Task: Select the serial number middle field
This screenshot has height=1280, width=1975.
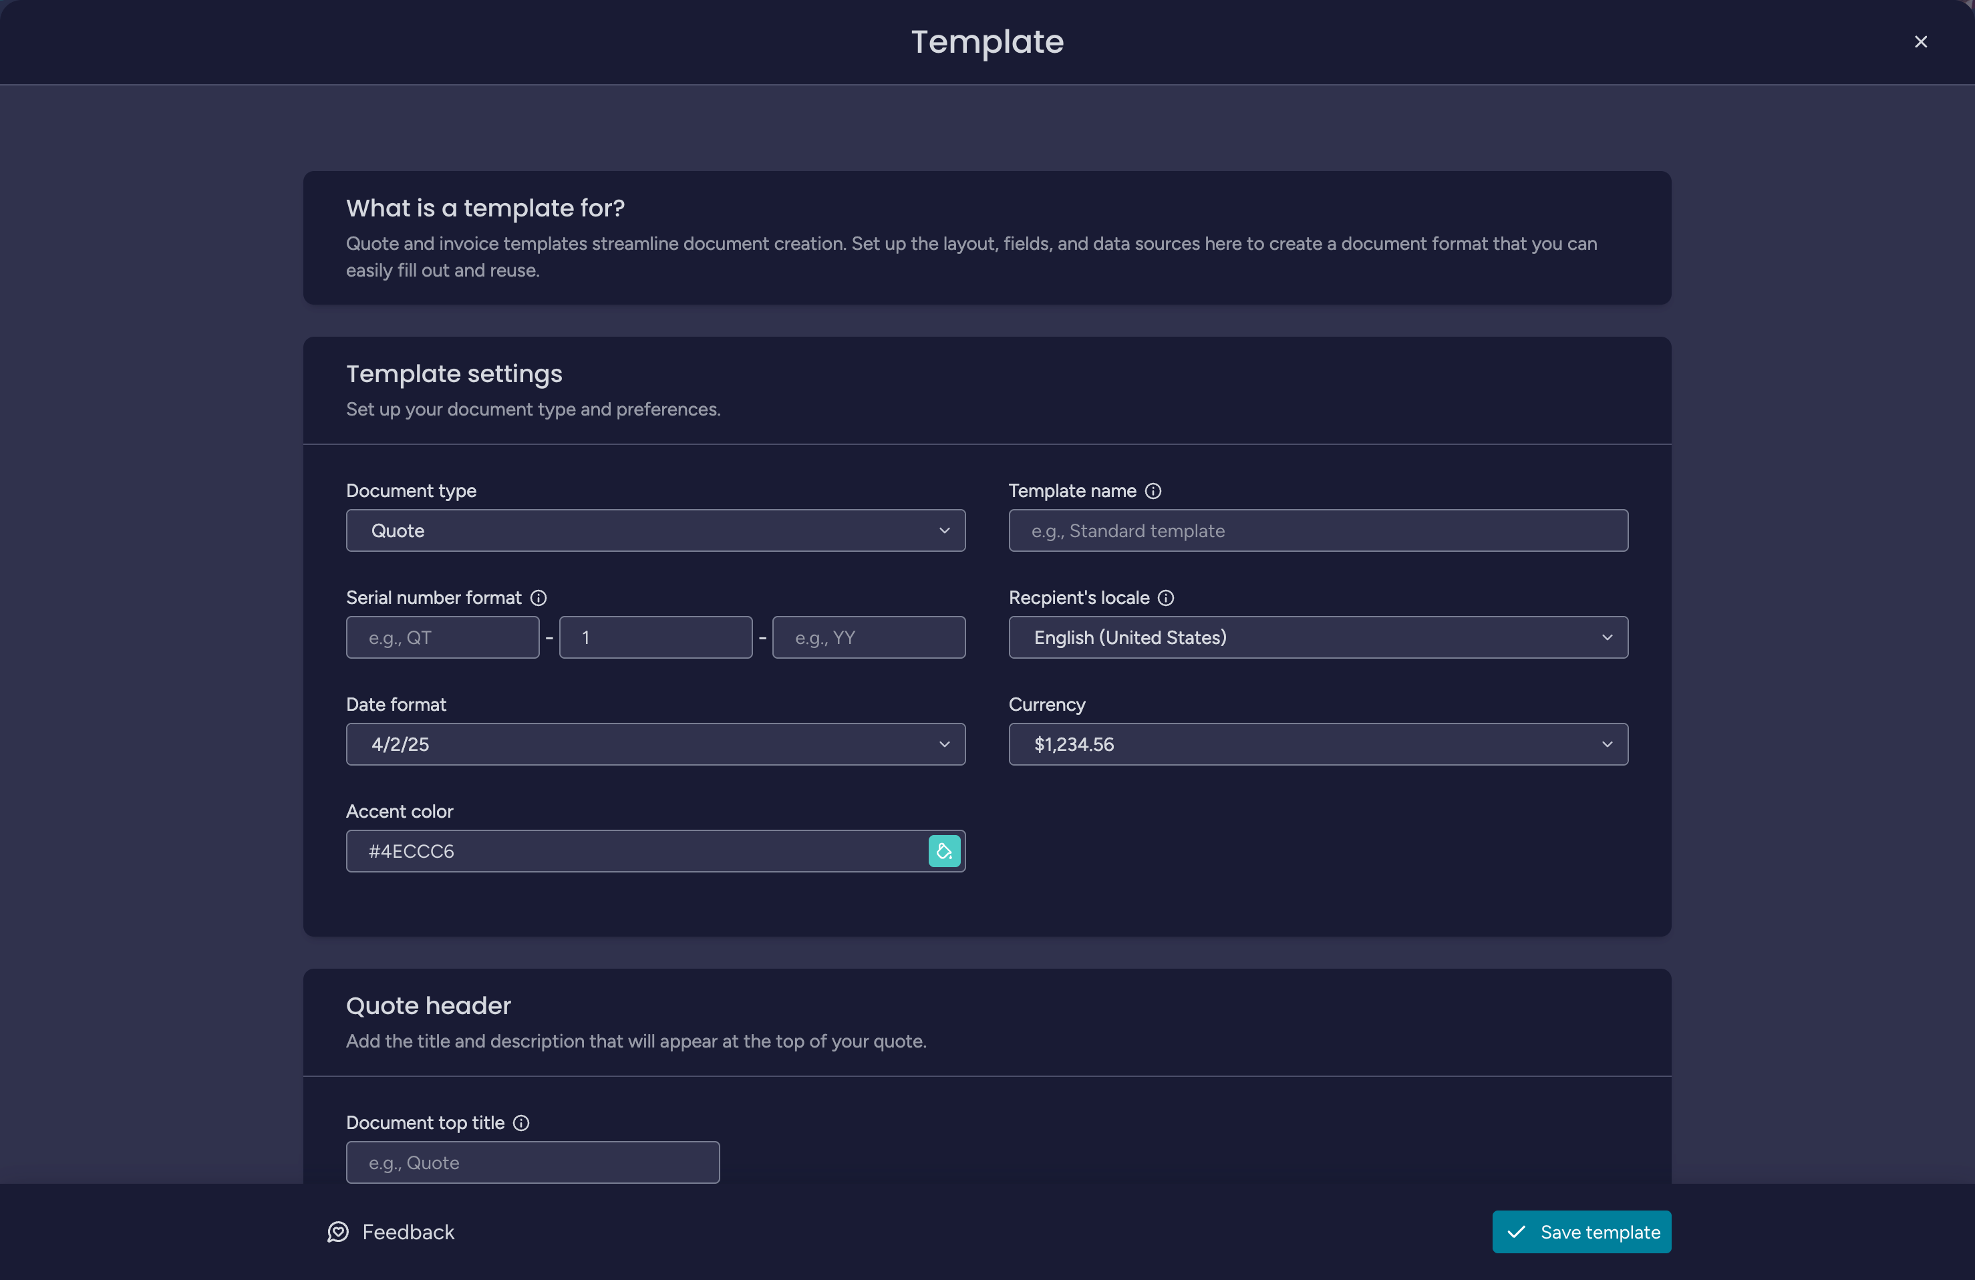Action: coord(655,637)
